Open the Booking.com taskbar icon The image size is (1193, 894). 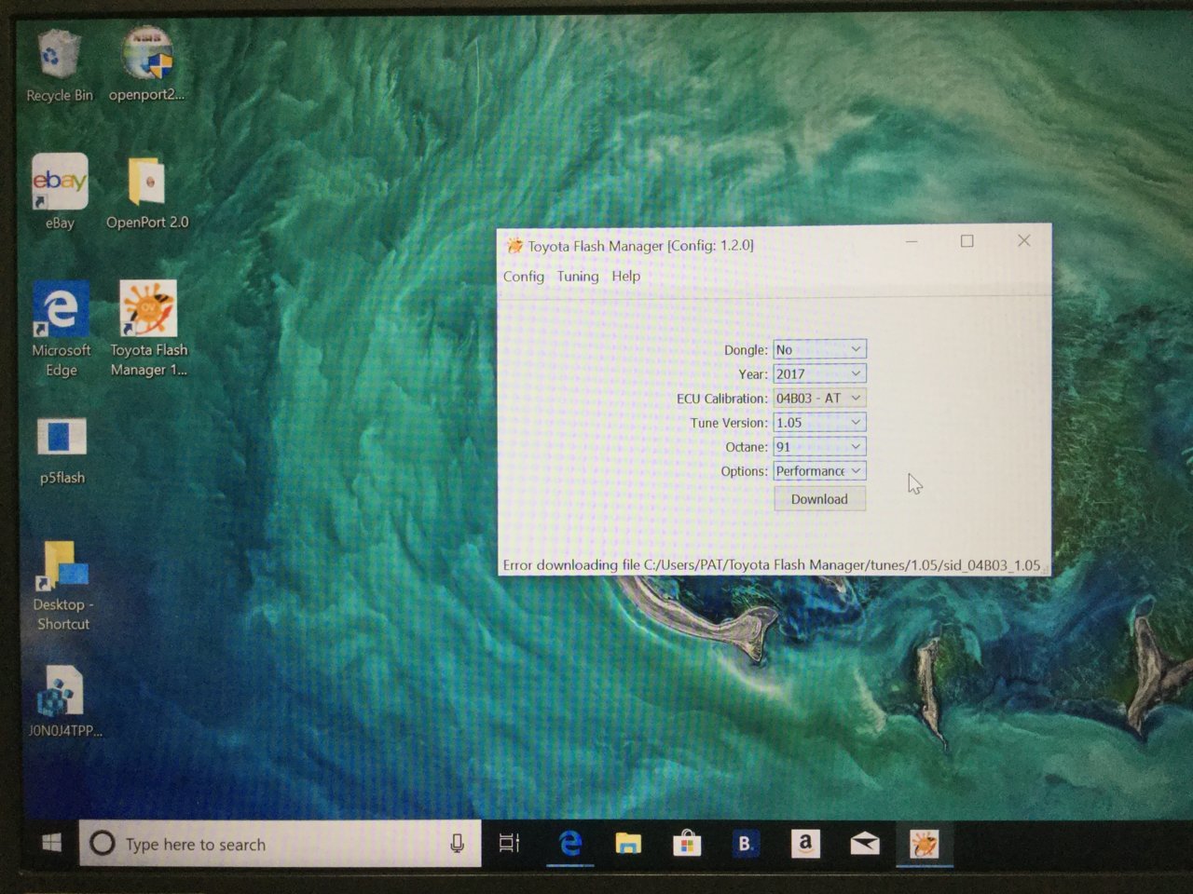(x=746, y=844)
